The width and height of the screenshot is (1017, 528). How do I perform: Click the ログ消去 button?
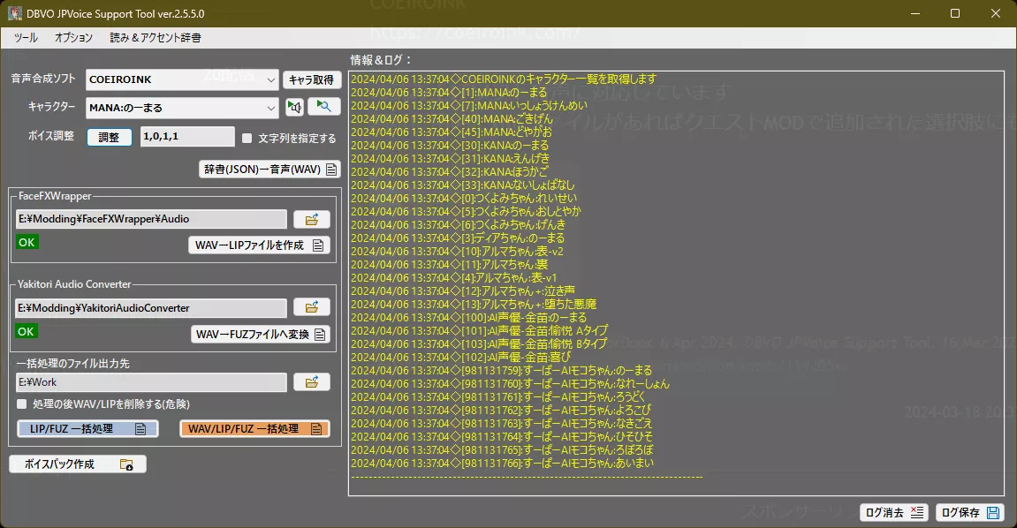894,512
